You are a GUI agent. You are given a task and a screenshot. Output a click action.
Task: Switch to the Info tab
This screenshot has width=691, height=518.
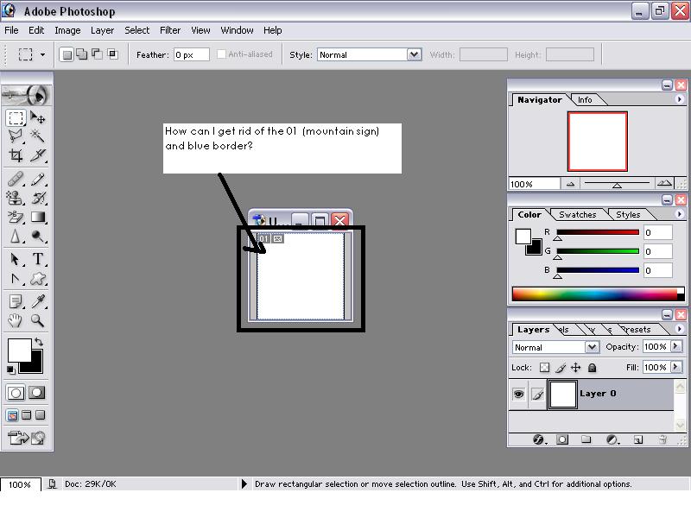pyautogui.click(x=585, y=100)
